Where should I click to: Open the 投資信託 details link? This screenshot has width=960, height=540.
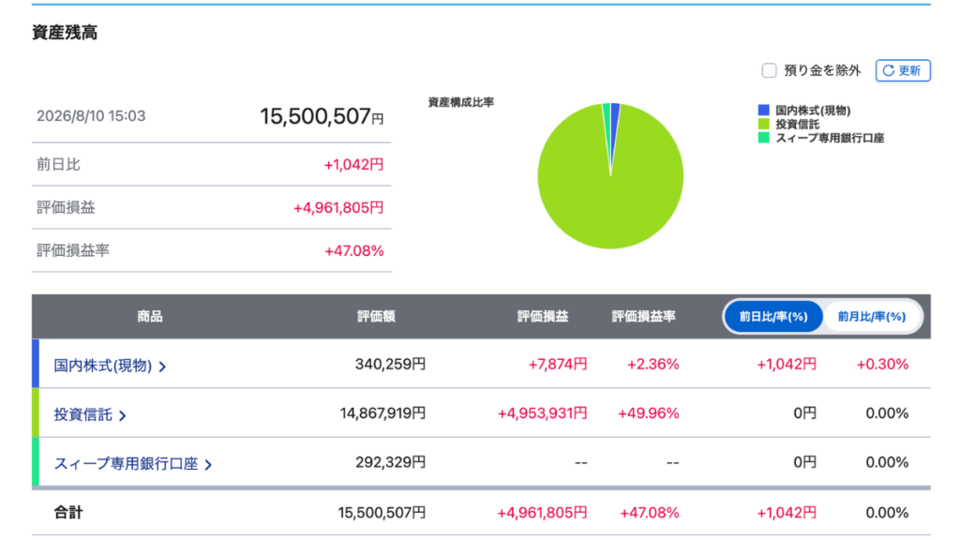click(83, 414)
